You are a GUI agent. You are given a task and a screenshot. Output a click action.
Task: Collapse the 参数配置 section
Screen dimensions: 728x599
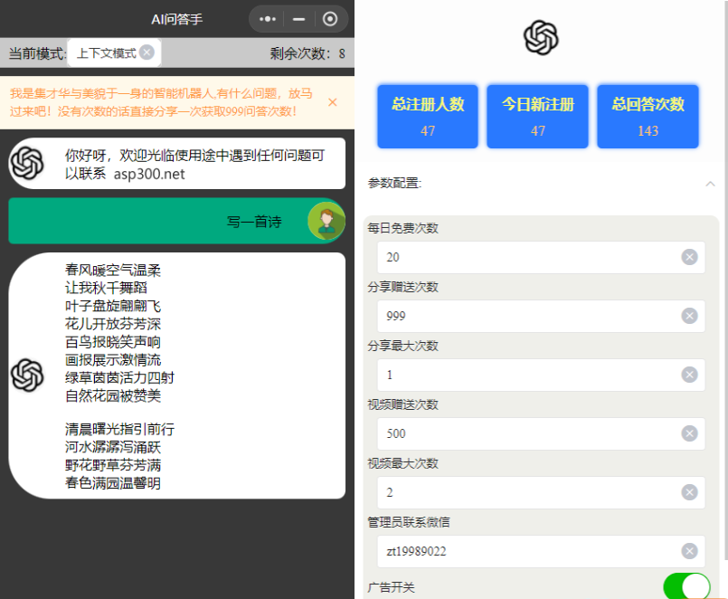click(710, 183)
